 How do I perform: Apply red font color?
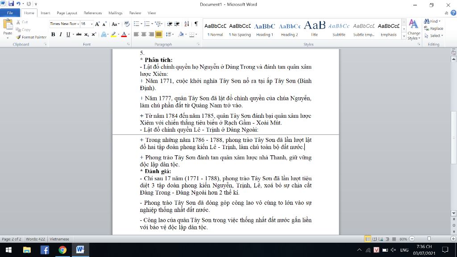tap(124, 34)
